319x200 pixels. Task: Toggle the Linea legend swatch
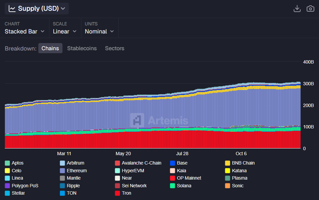point(7,178)
